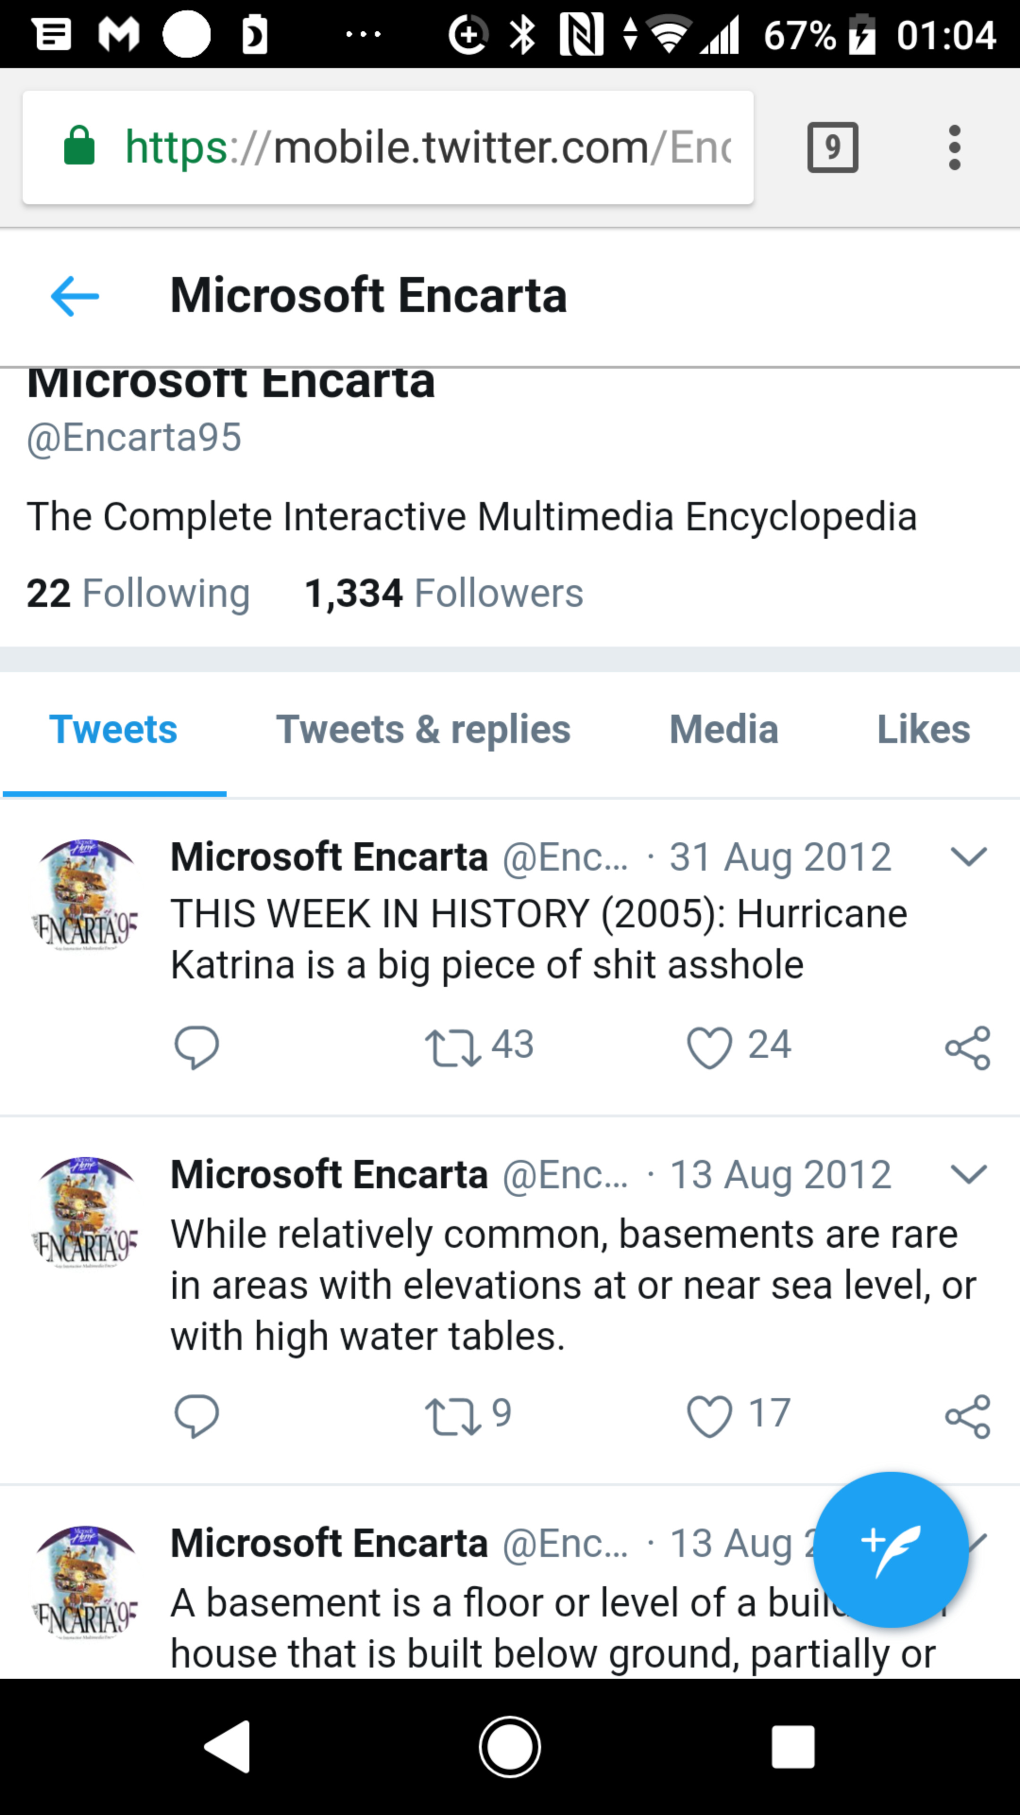Switch to the Tweets & replies tab
The width and height of the screenshot is (1020, 1815).
coord(423,729)
